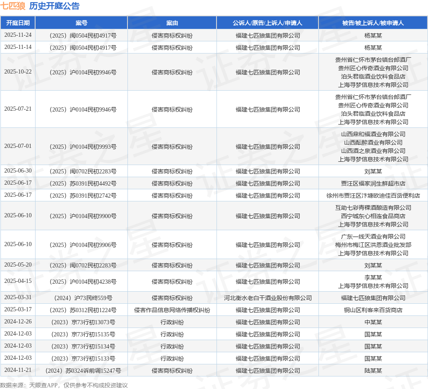Click plaintiff 河北衡水老白干酒业股份有限公司
Screen dimensions: 428x389
267,298
